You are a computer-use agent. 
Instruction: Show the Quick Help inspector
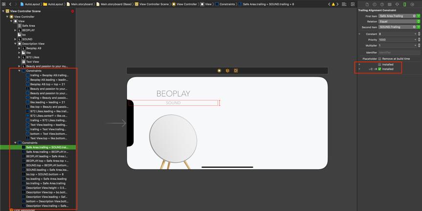tap(382, 4)
